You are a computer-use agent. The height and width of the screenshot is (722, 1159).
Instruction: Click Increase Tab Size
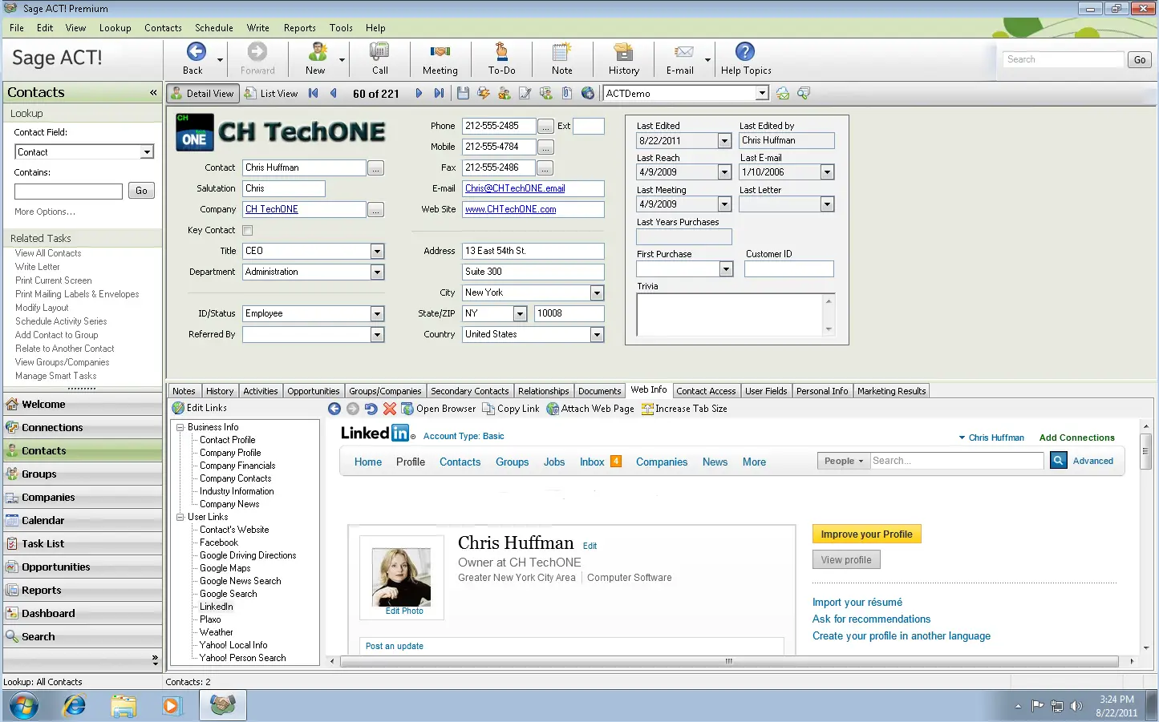click(684, 409)
